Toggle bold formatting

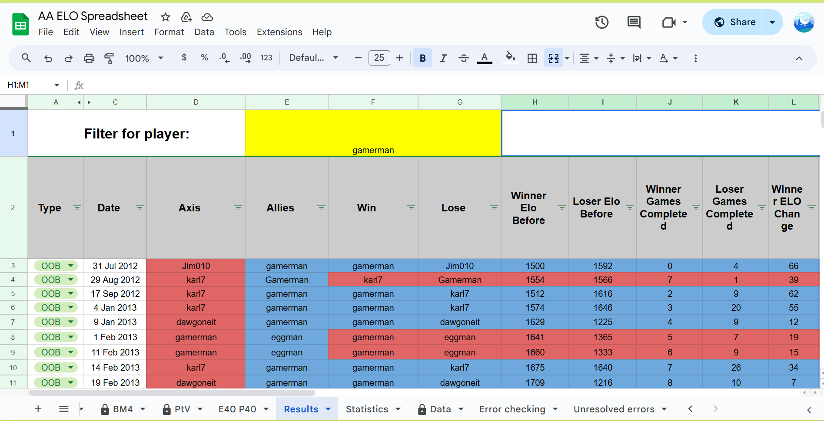(422, 58)
